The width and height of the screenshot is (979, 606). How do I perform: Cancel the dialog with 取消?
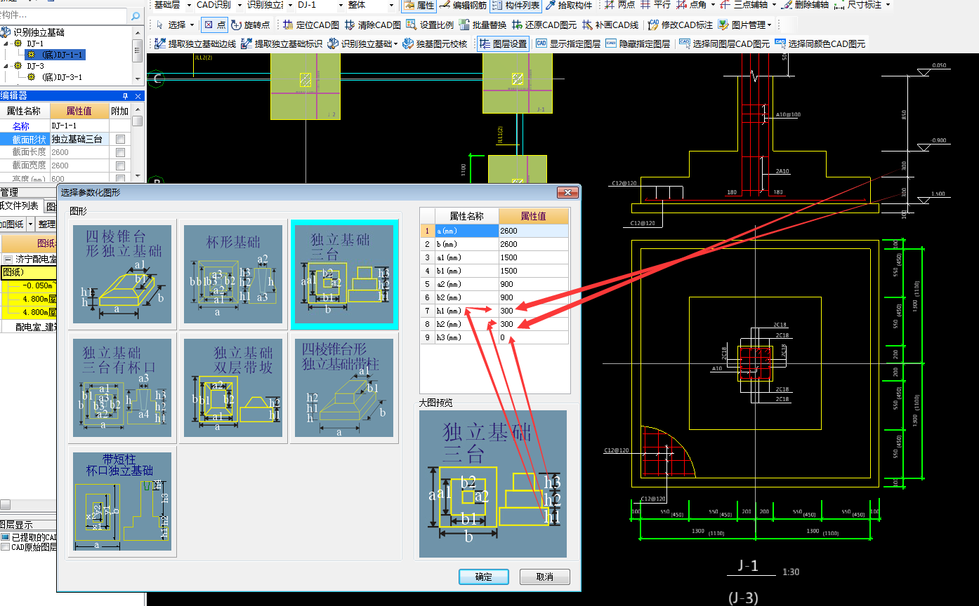(545, 577)
